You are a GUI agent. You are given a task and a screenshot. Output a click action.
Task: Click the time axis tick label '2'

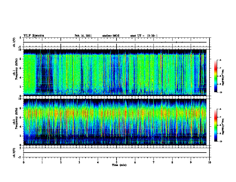61,162
